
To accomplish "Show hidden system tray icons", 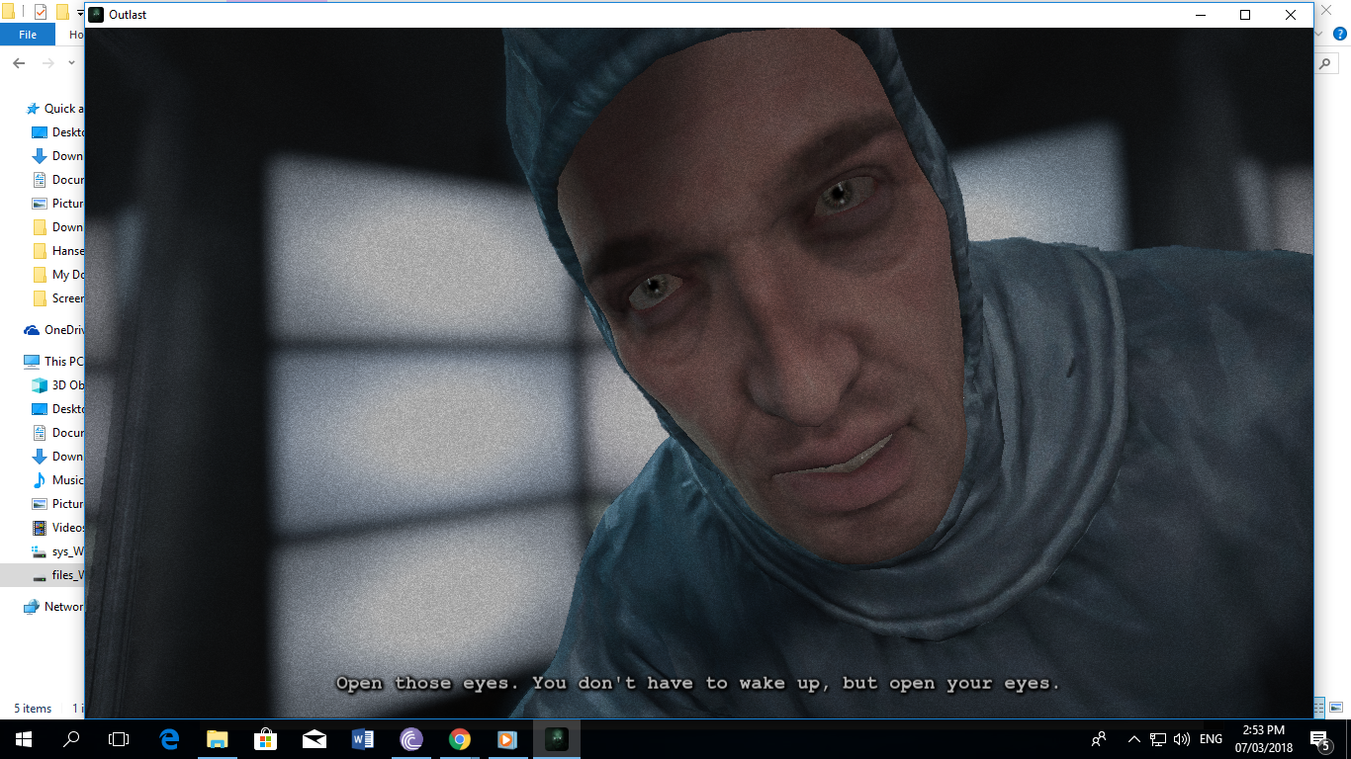I will [1133, 738].
